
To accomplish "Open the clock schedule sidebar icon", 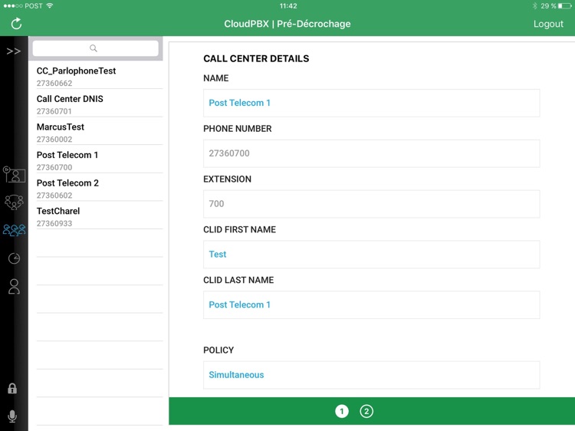I will tap(14, 258).
